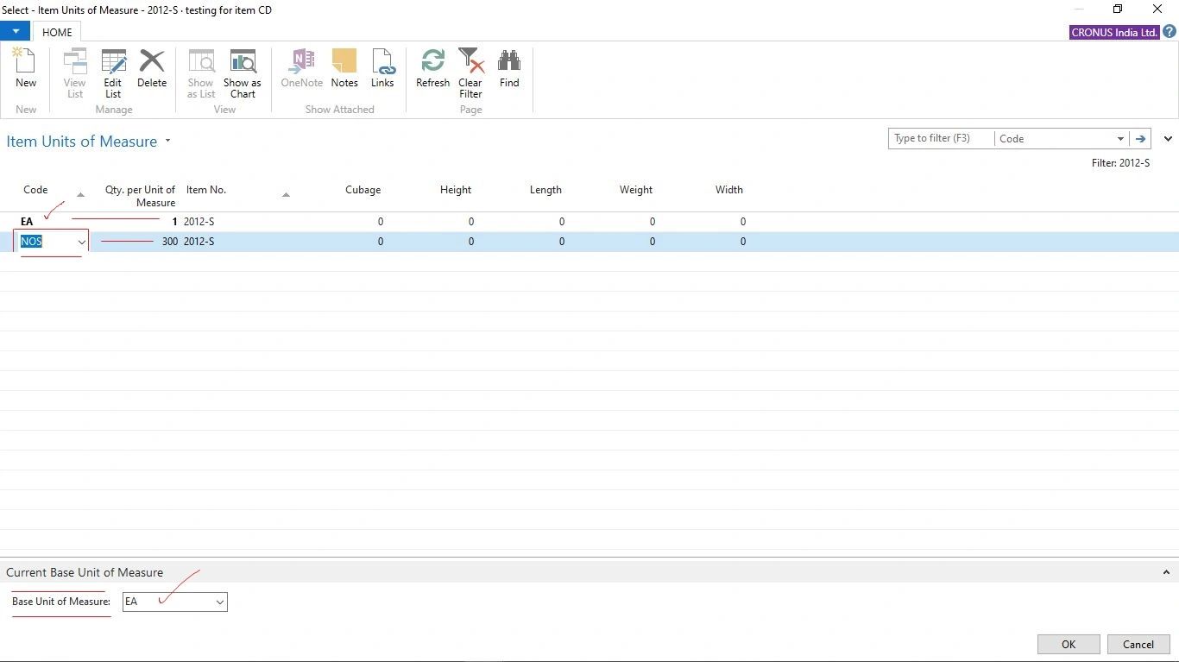Expand the filter pane chevron

coord(1168,139)
